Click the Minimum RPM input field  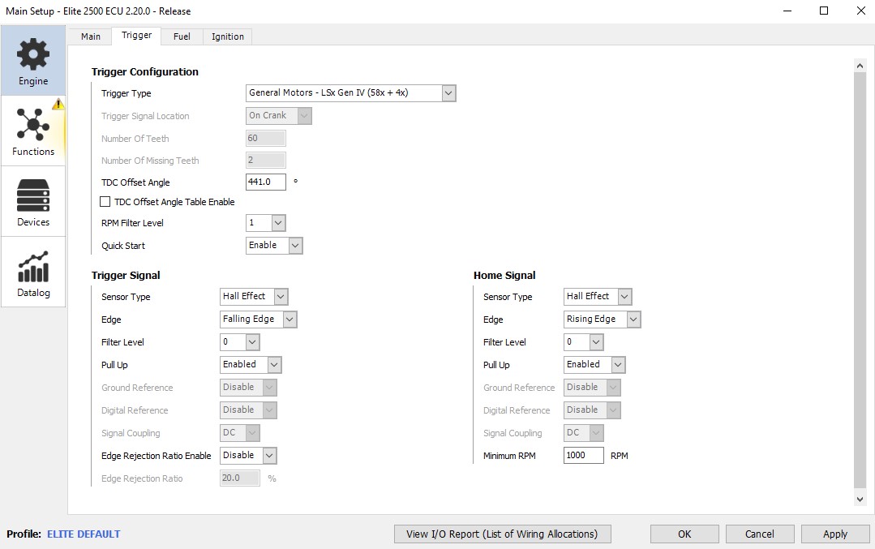pos(584,455)
